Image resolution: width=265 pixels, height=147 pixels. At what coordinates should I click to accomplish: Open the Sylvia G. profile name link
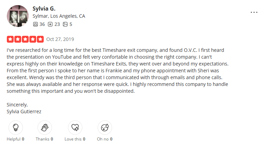pos(44,8)
